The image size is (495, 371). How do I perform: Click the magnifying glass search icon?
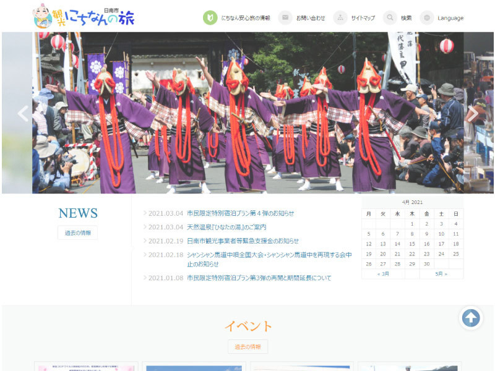pyautogui.click(x=390, y=18)
